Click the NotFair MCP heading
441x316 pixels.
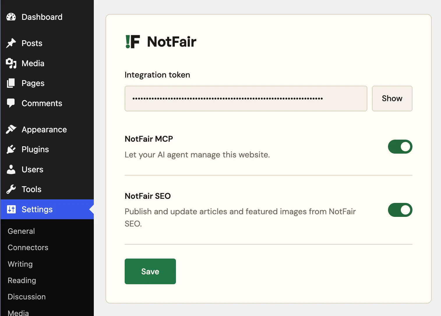point(149,139)
